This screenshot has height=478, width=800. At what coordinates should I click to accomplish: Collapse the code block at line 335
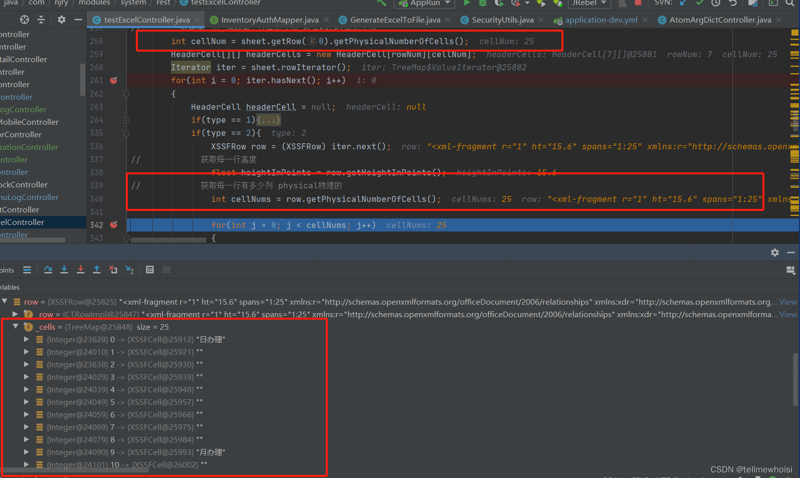(126, 133)
